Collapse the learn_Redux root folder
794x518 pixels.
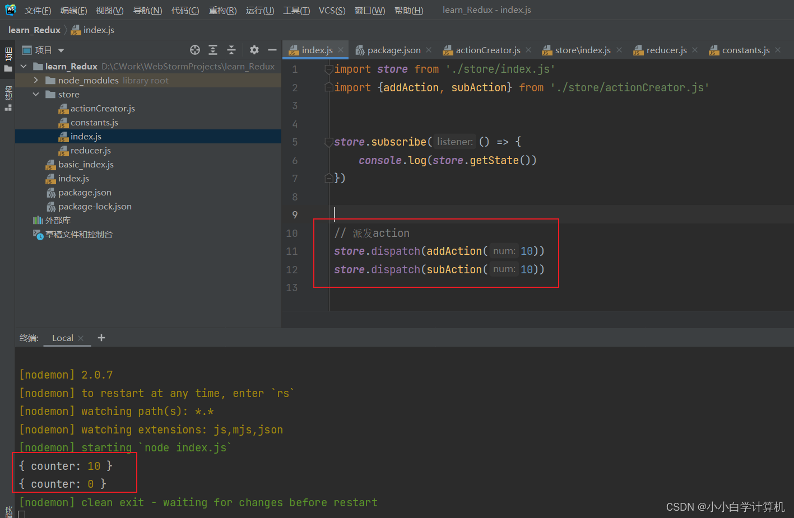[24, 66]
